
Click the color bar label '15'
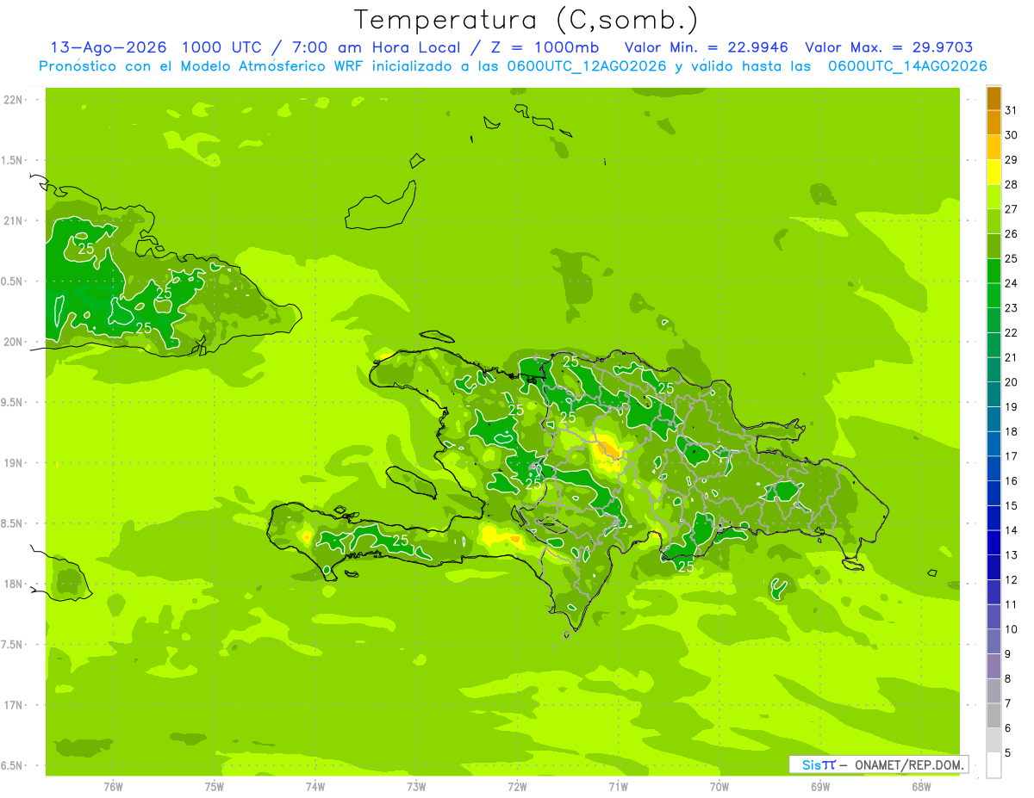point(1012,506)
